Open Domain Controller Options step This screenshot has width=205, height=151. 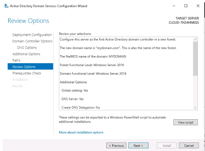click(33, 41)
